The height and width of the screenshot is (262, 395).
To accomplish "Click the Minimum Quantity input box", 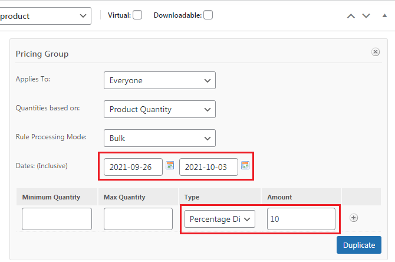I will pos(57,219).
